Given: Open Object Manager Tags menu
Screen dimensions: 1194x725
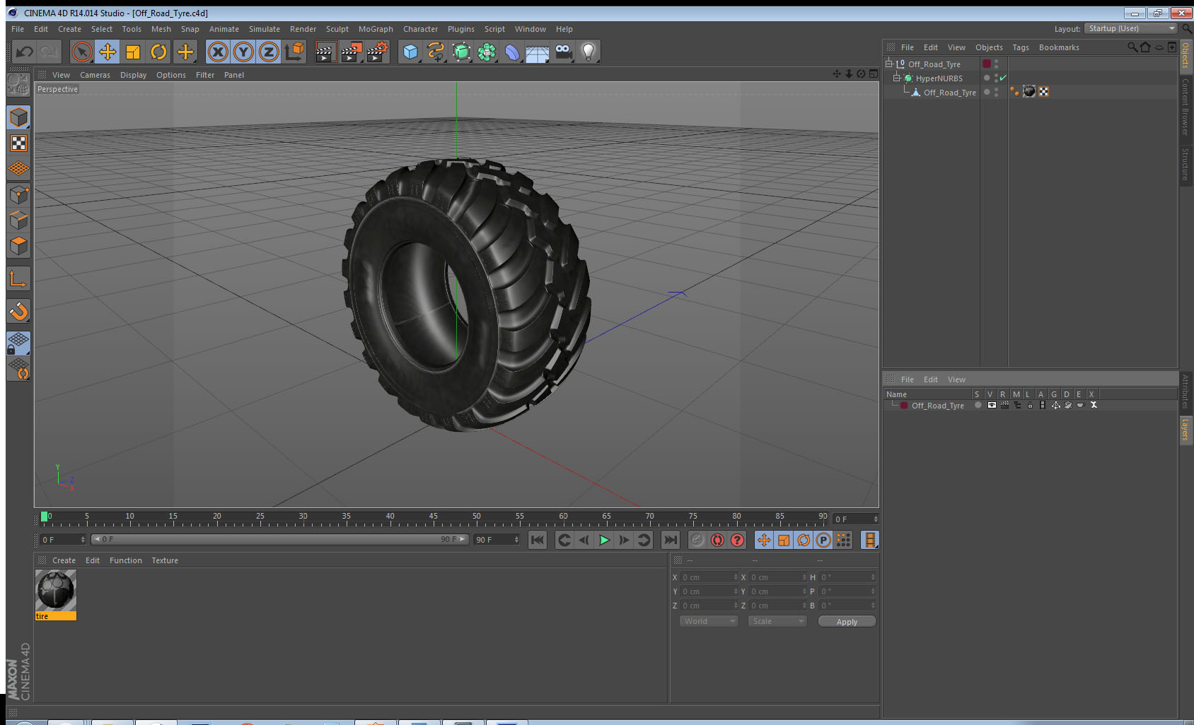Looking at the screenshot, I should click(x=1020, y=47).
